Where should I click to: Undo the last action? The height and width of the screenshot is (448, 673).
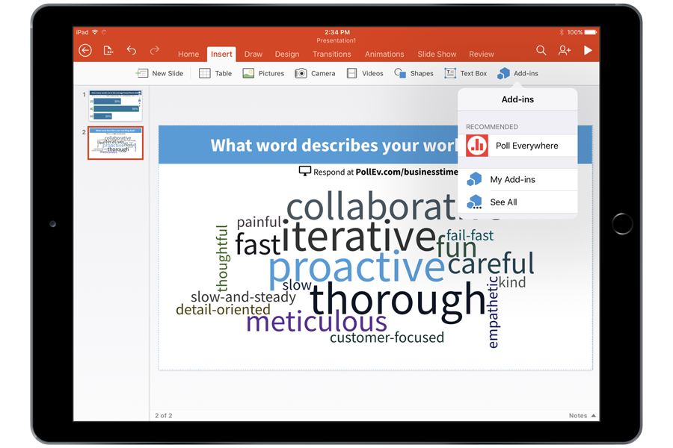pos(132,50)
